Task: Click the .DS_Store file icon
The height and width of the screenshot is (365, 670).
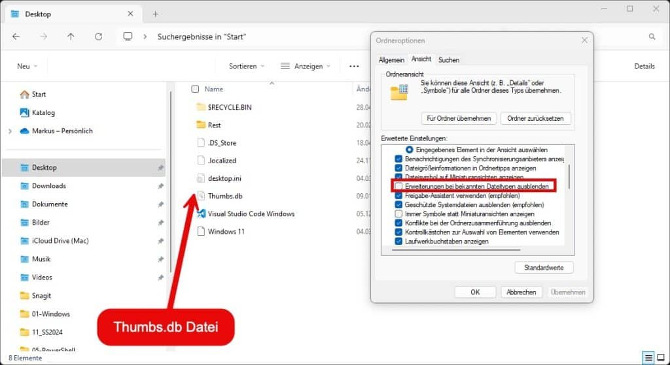Action: [201, 143]
